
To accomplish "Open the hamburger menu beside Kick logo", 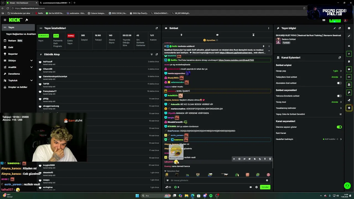I will pos(5,20).
